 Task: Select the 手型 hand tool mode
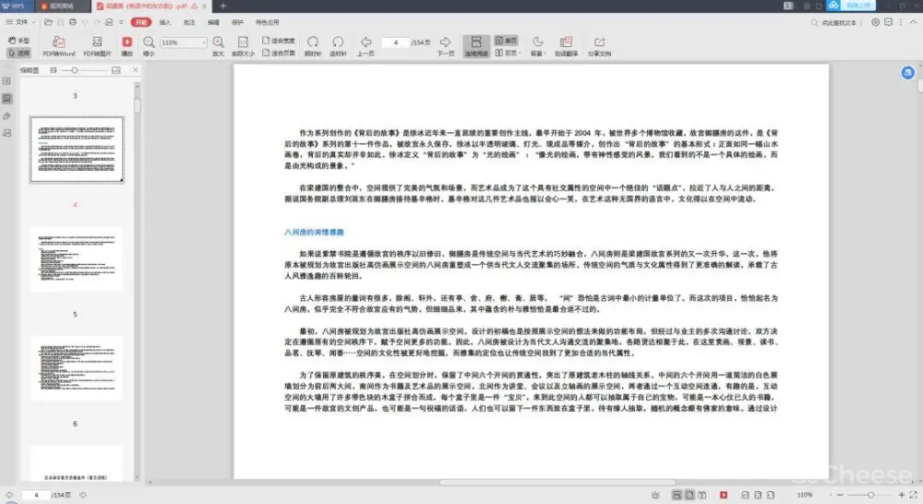18,42
